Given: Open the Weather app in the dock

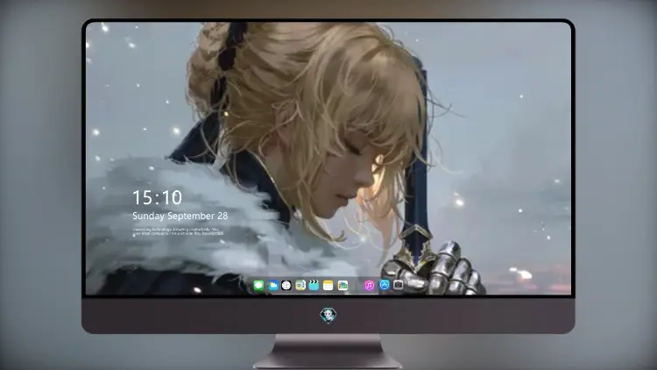Looking at the screenshot, I should (x=272, y=286).
